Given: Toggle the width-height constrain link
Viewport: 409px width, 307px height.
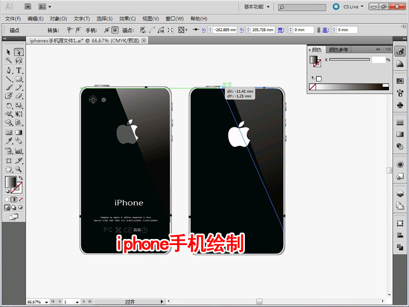Looking at the screenshot, I should coord(318,30).
